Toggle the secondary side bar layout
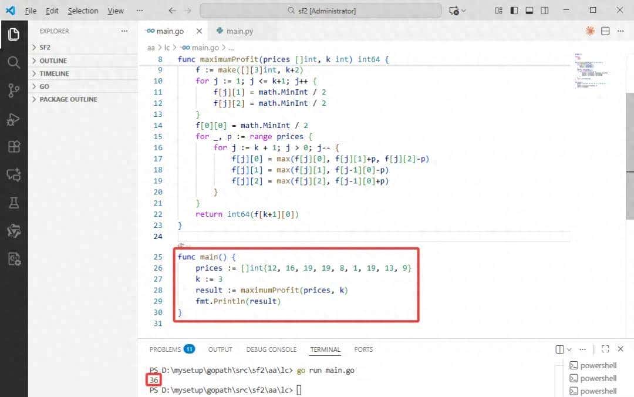This screenshot has width=634, height=397. click(x=545, y=11)
